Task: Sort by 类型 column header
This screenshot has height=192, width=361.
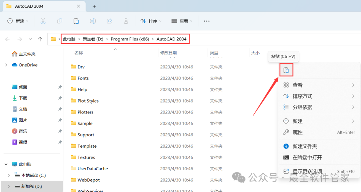Action: 214,53
